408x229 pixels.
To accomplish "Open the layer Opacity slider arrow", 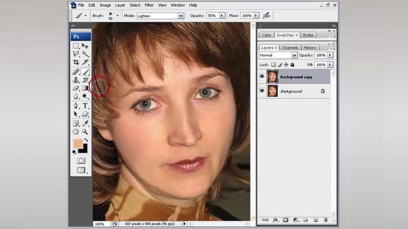I will (x=330, y=55).
